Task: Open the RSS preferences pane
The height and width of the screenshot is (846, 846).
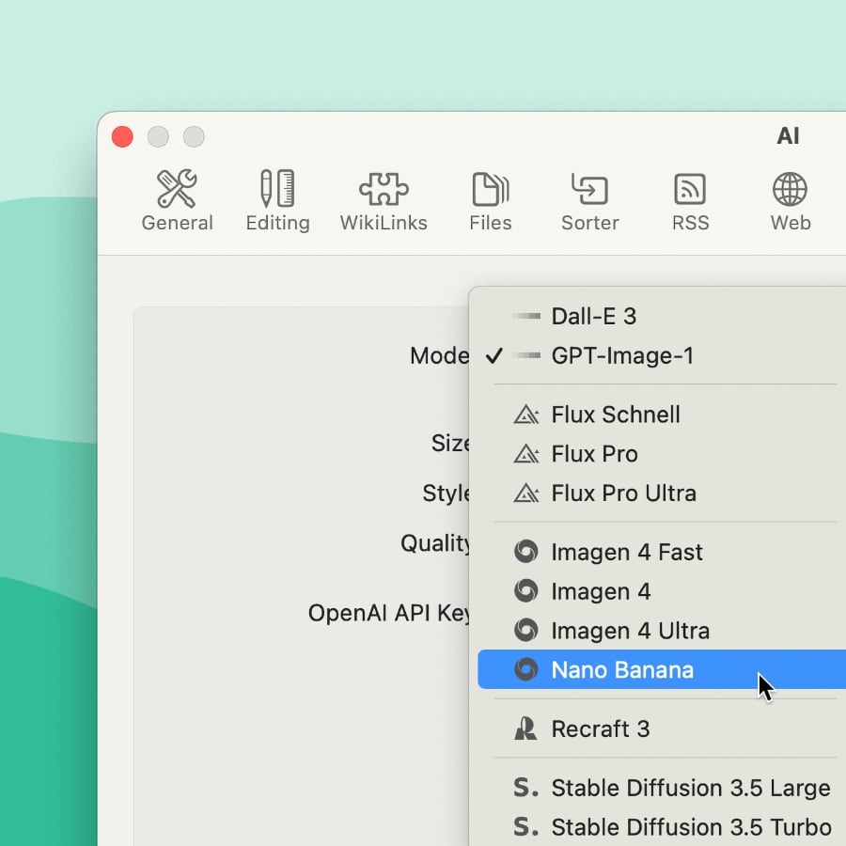Action: point(690,201)
